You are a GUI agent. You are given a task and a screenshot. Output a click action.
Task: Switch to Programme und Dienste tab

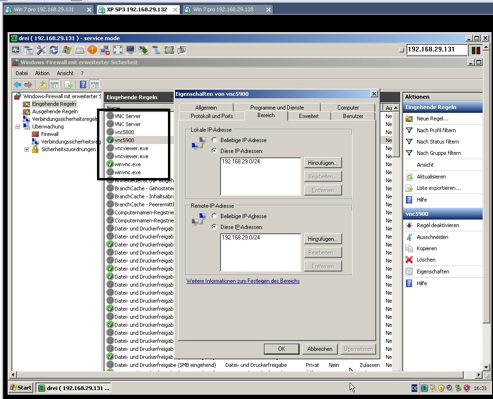[277, 107]
